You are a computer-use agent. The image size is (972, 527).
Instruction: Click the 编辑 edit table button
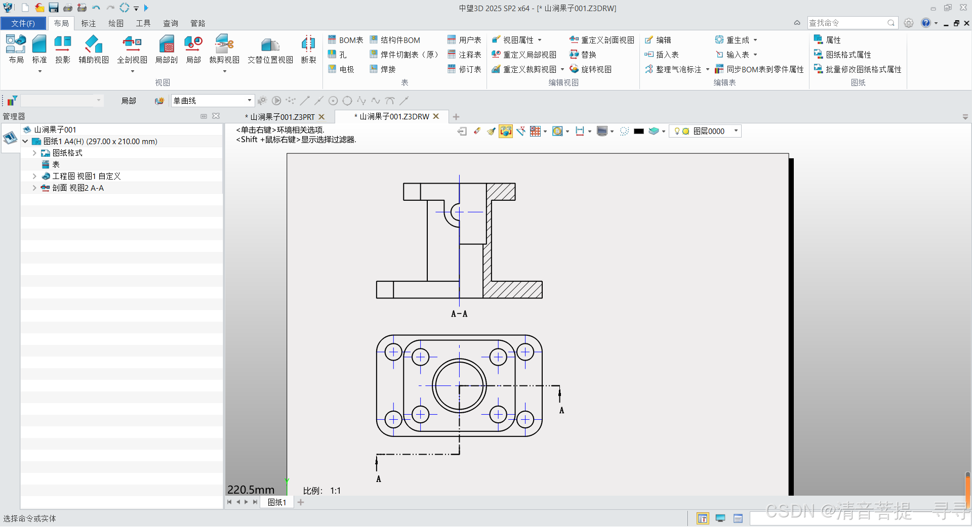coord(658,40)
